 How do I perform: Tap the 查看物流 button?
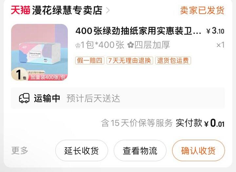[140, 150]
